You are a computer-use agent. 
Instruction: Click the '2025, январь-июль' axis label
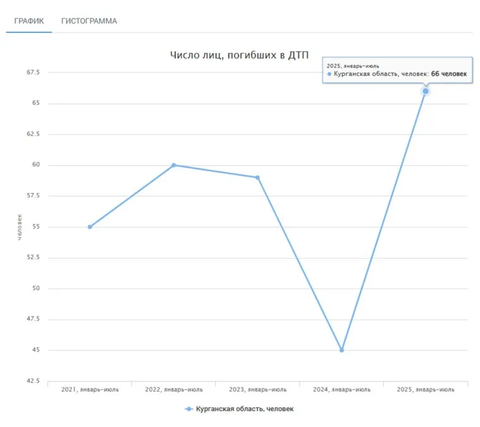click(426, 390)
